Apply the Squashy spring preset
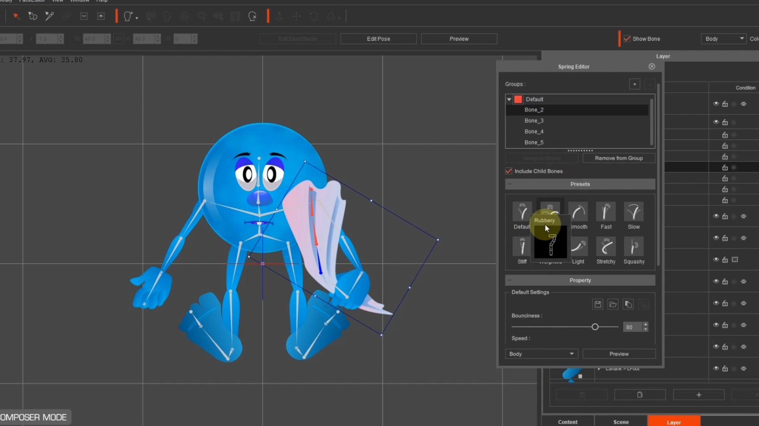Image resolution: width=759 pixels, height=426 pixels. click(x=634, y=251)
